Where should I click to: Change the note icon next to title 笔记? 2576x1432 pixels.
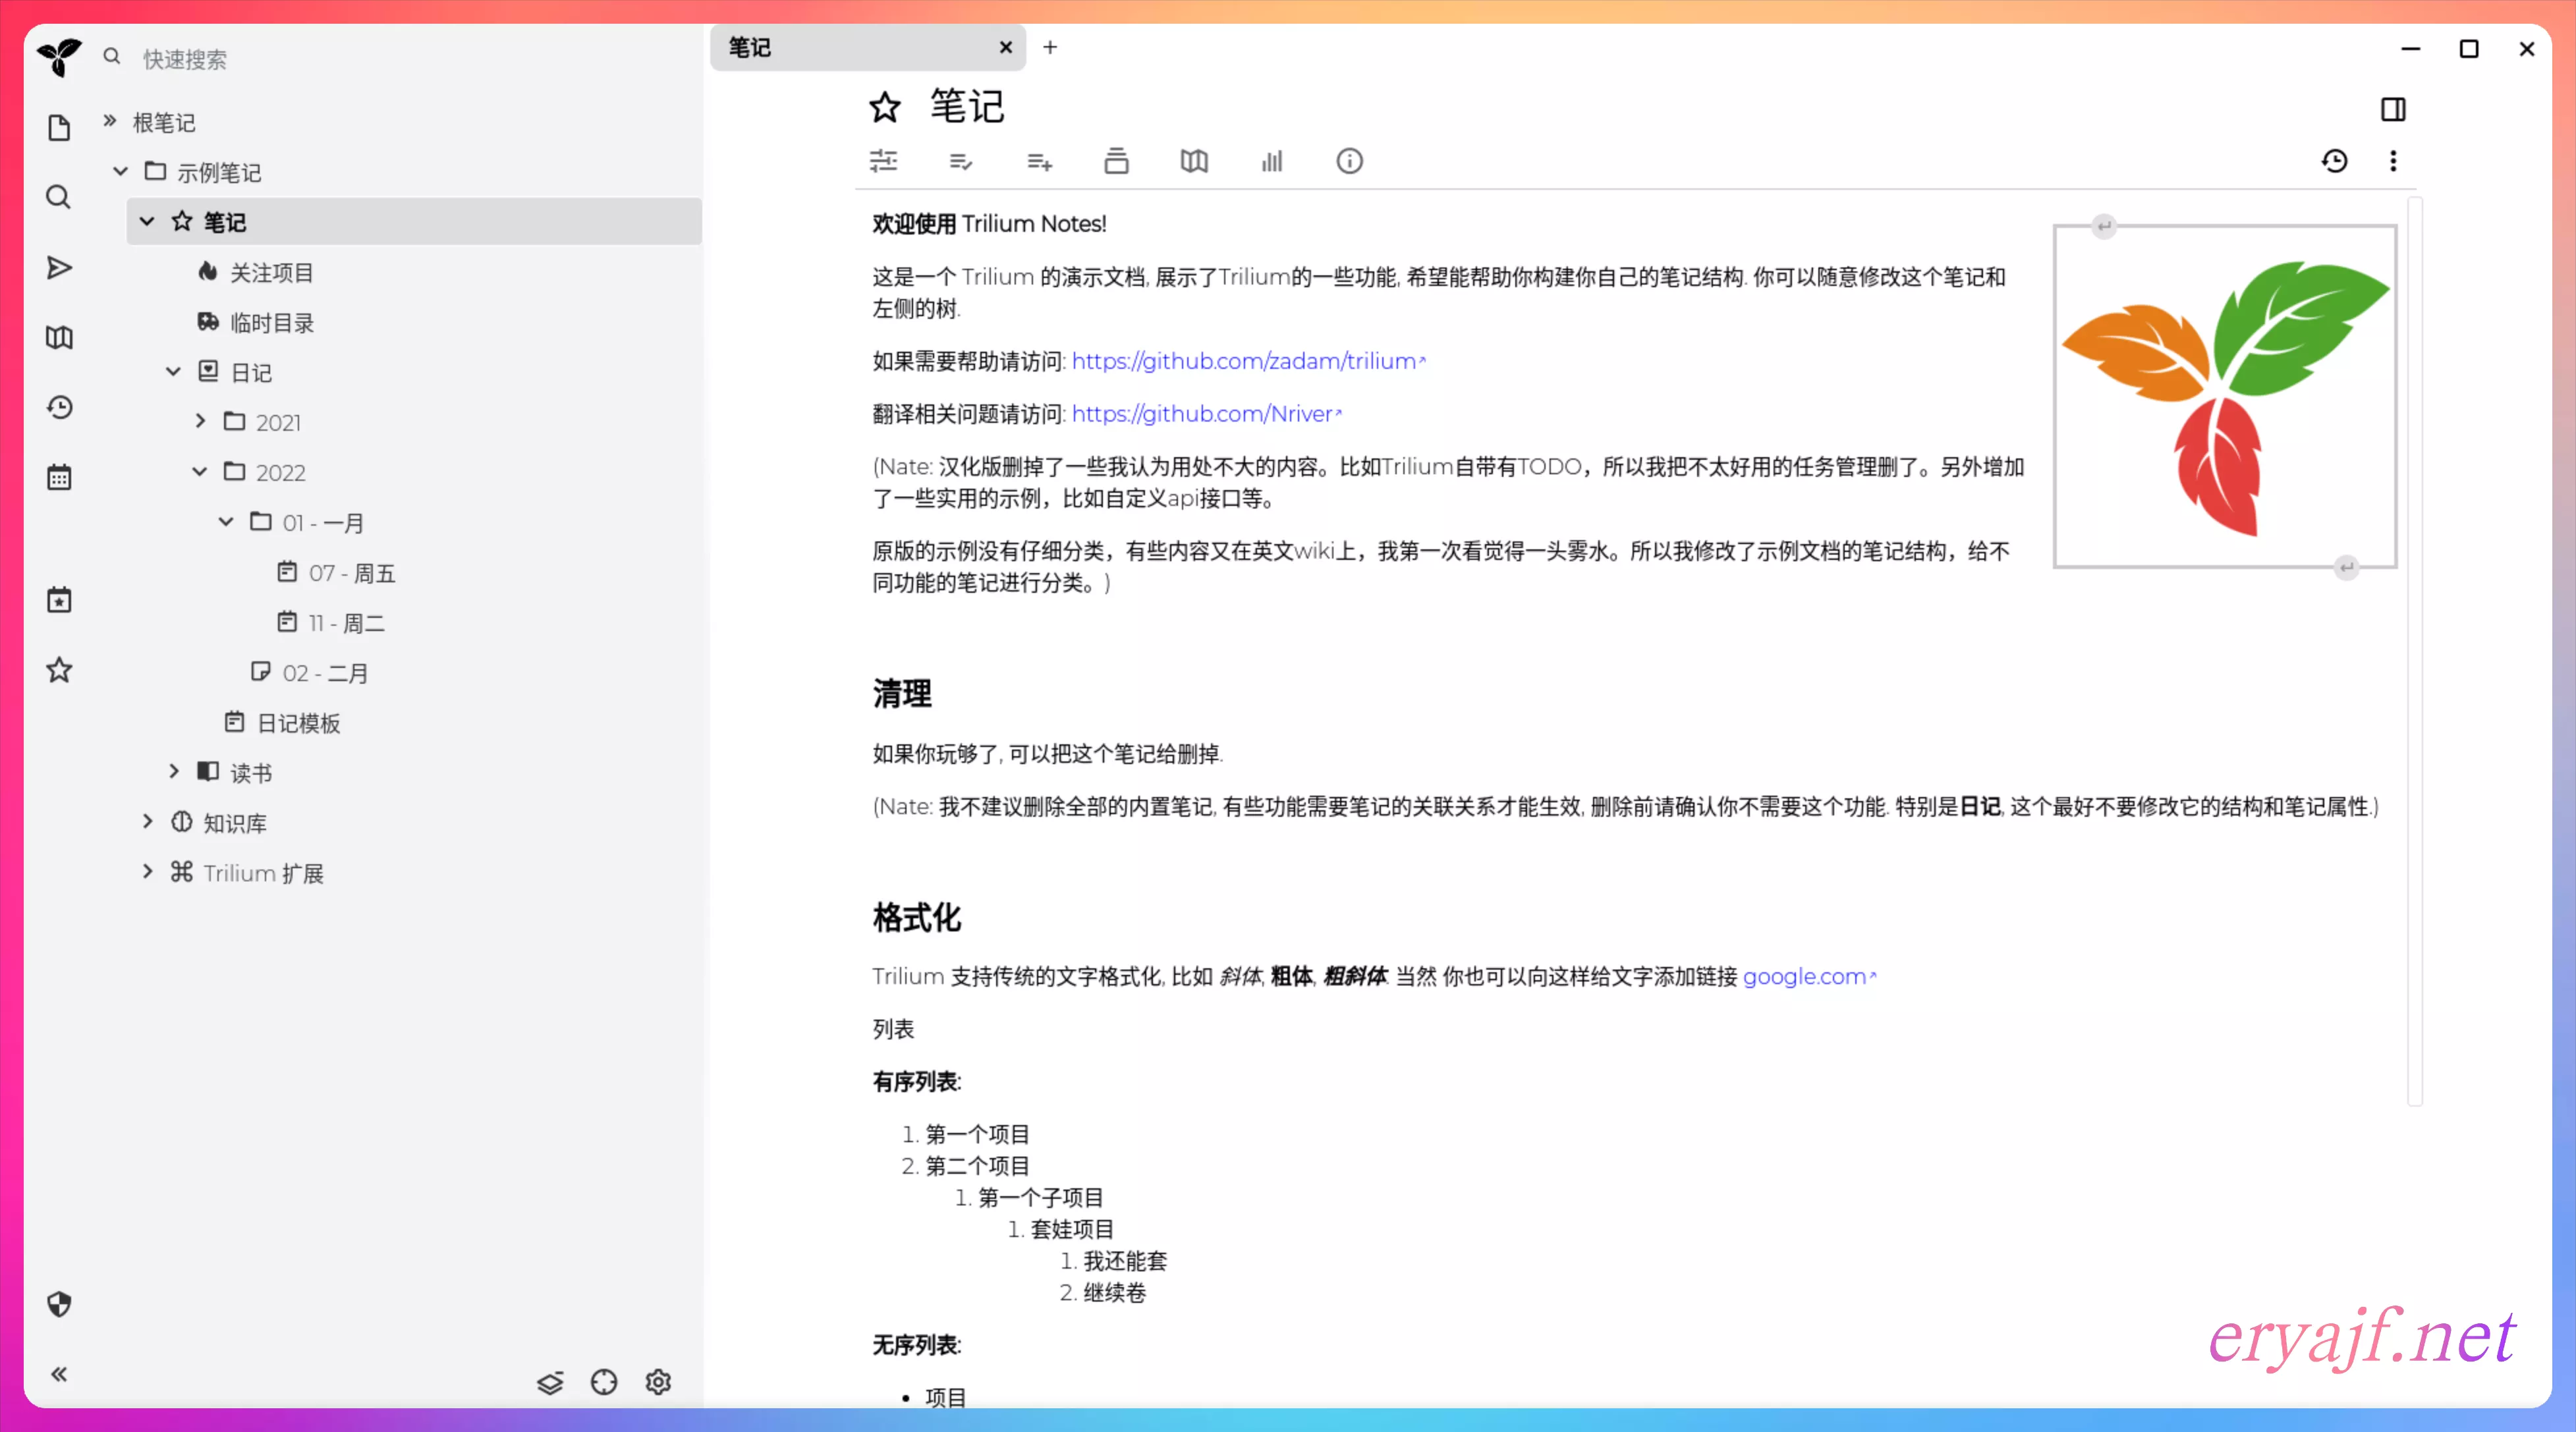tap(885, 107)
